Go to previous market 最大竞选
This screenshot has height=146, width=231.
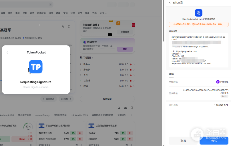coord(49,99)
